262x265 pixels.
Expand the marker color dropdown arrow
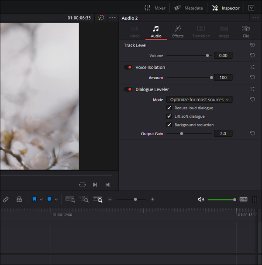56,199
